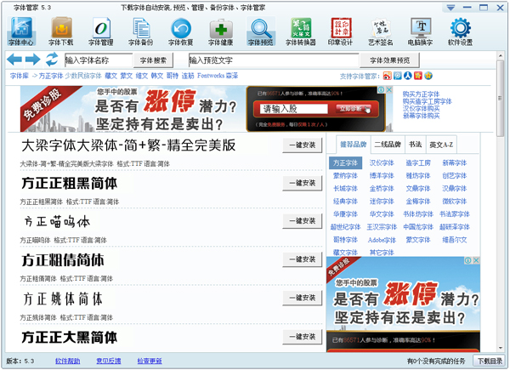Image resolution: width=510 pixels, height=370 pixels.
Task: Install 大梁字体 with 一键安装
Action: (303, 145)
